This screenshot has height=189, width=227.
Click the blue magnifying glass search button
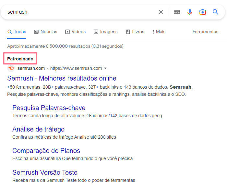(215, 12)
